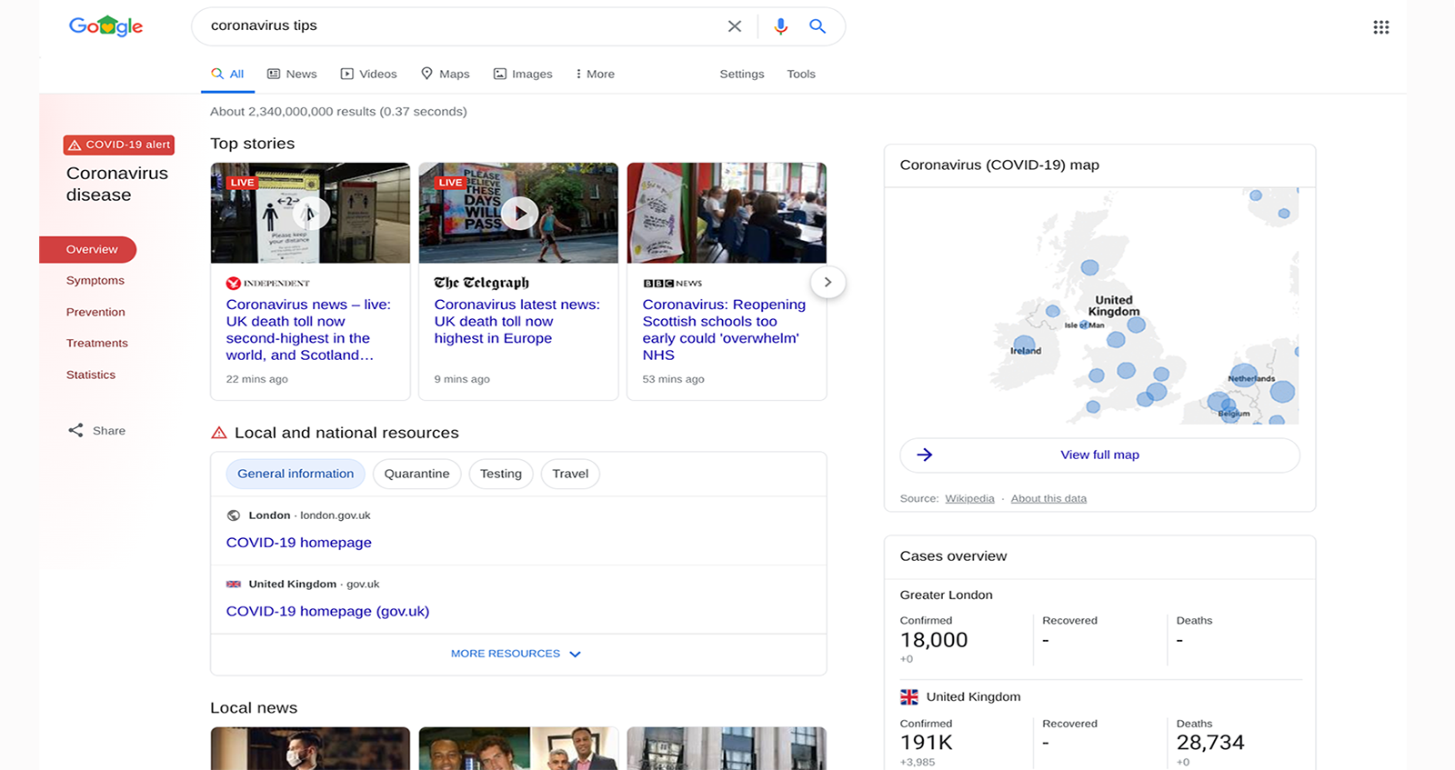Click the globe icon next to London
The image size is (1455, 770).
[234, 515]
